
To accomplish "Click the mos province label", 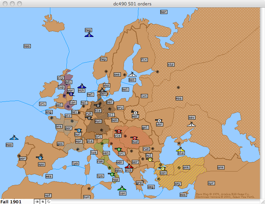I will 179,98.
